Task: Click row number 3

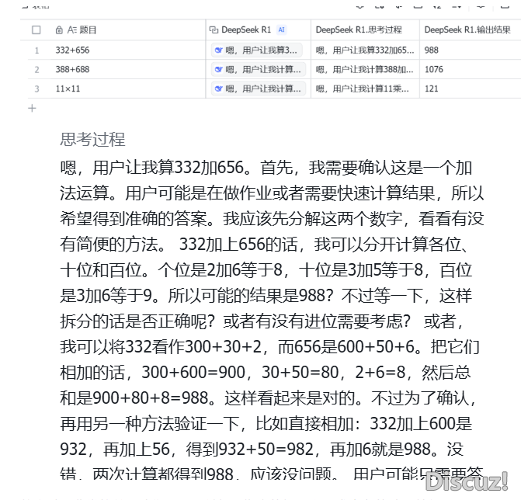Action: (x=37, y=89)
